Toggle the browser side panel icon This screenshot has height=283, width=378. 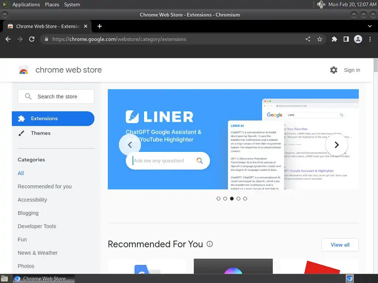346,39
